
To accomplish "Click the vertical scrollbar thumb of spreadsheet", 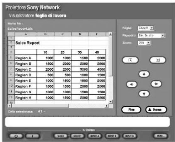I will 111,56.
